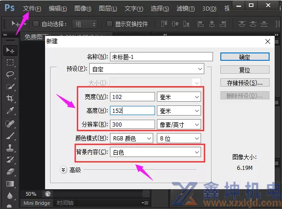
Task: Click the Move tool preset icon in options bar
Action: (x=16, y=23)
